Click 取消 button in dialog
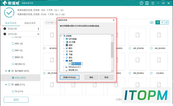The image size is (173, 106). coord(106,77)
